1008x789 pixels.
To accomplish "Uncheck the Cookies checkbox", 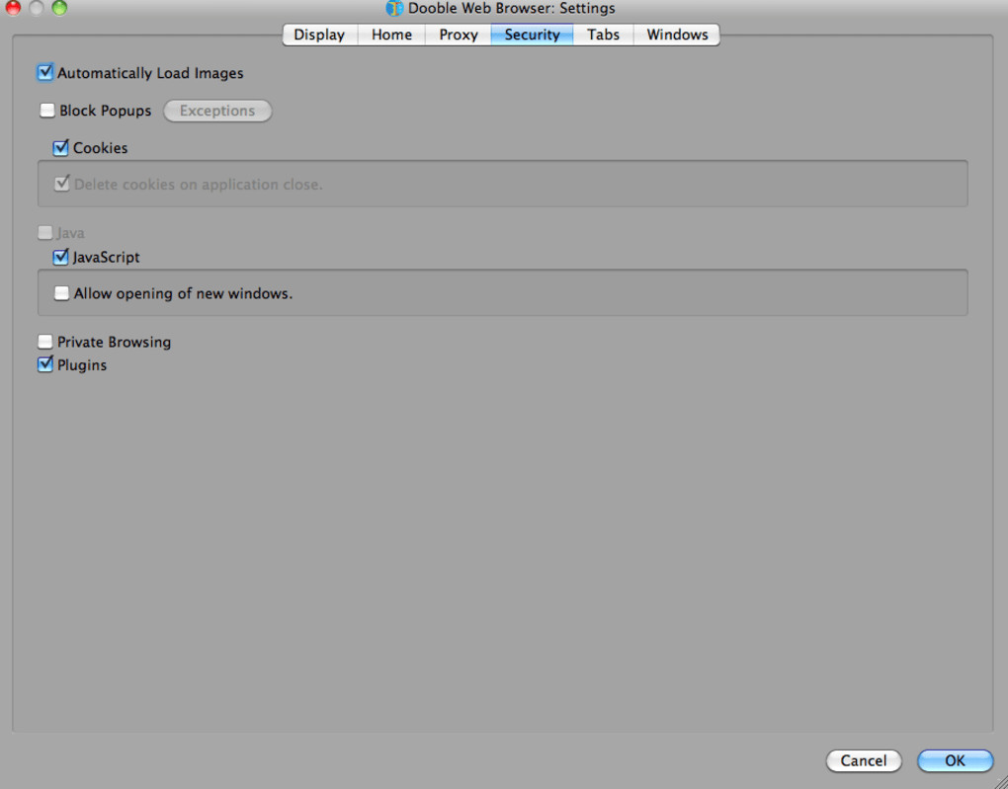I will [60, 148].
